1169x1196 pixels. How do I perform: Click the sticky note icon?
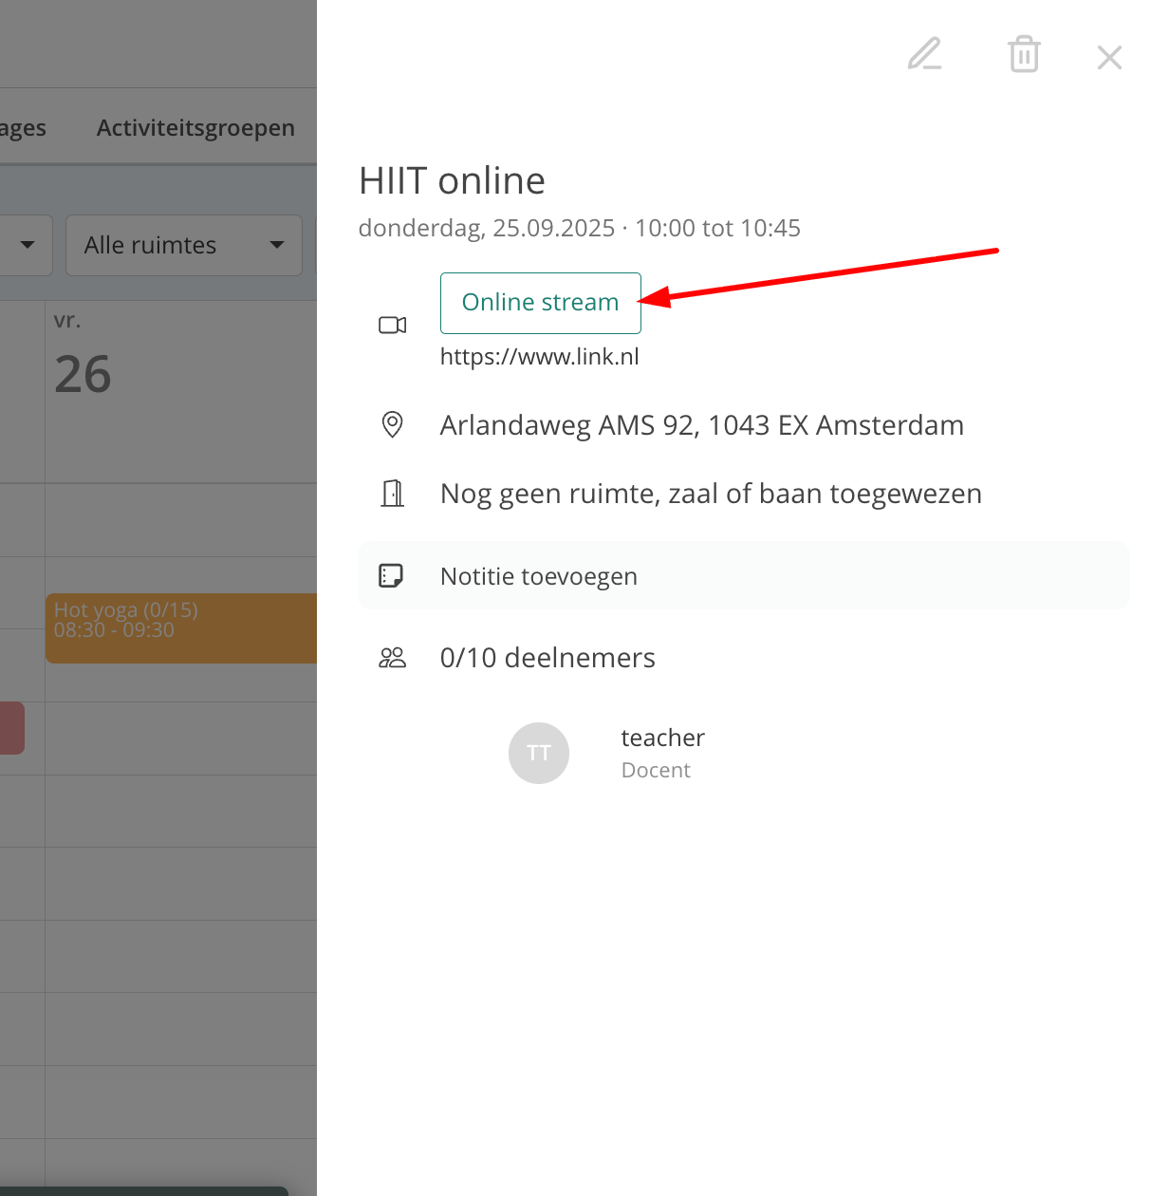[x=391, y=575]
